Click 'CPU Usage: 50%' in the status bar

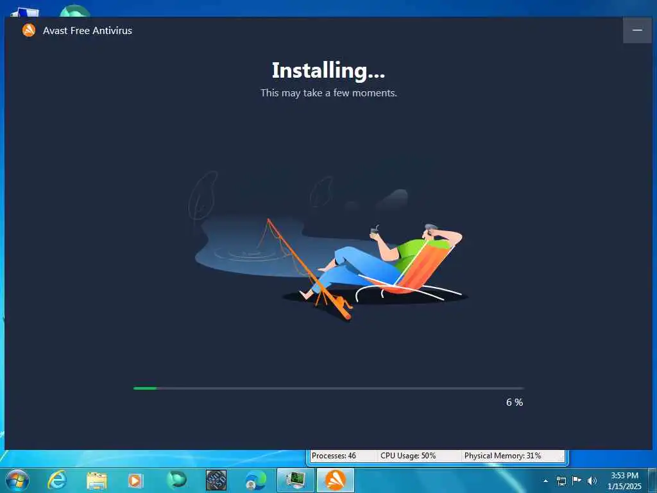point(408,456)
